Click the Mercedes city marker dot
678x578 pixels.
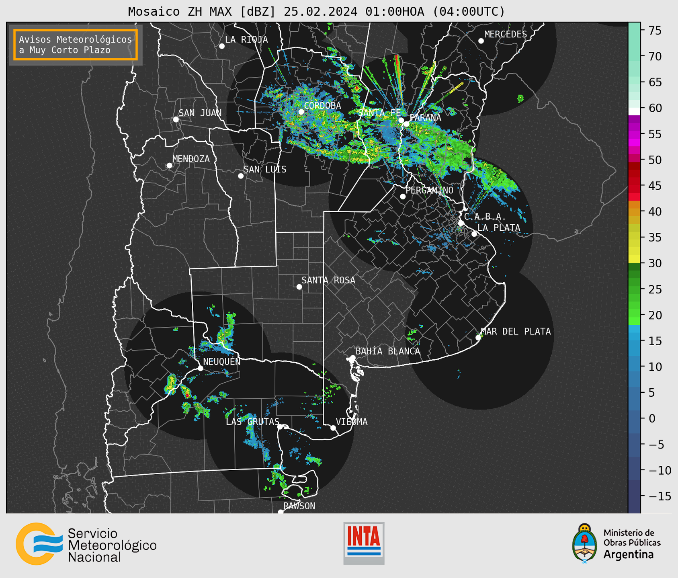481,41
